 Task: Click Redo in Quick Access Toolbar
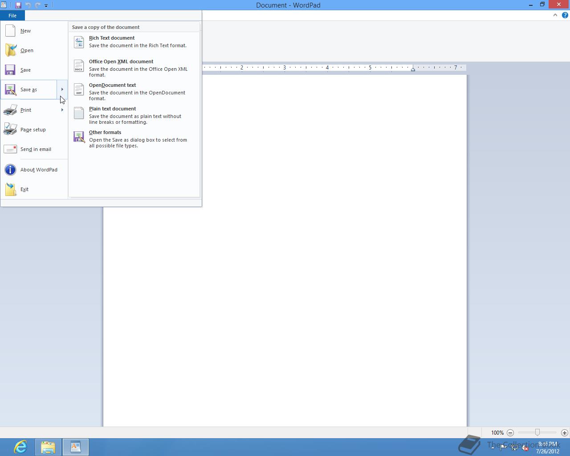(37, 5)
